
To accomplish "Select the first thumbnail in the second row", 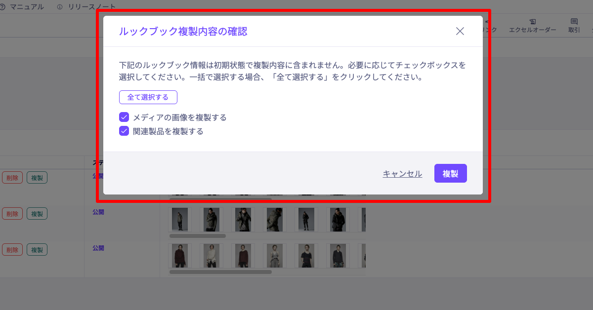I will [180, 220].
